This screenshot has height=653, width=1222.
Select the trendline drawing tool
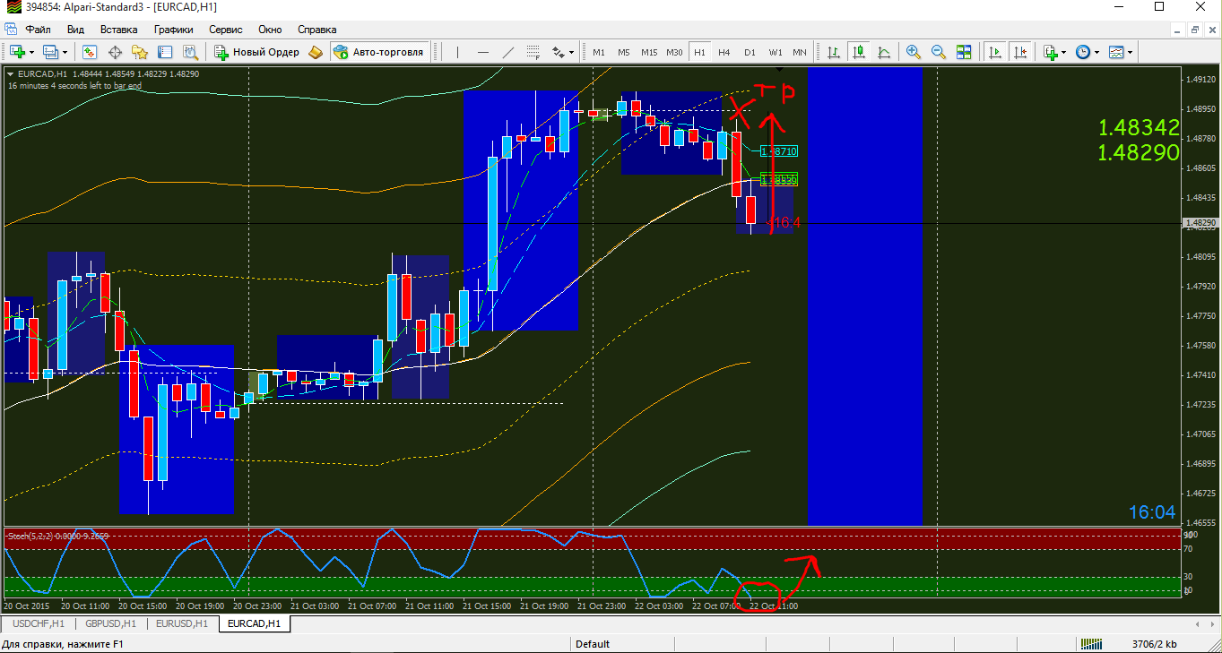508,52
